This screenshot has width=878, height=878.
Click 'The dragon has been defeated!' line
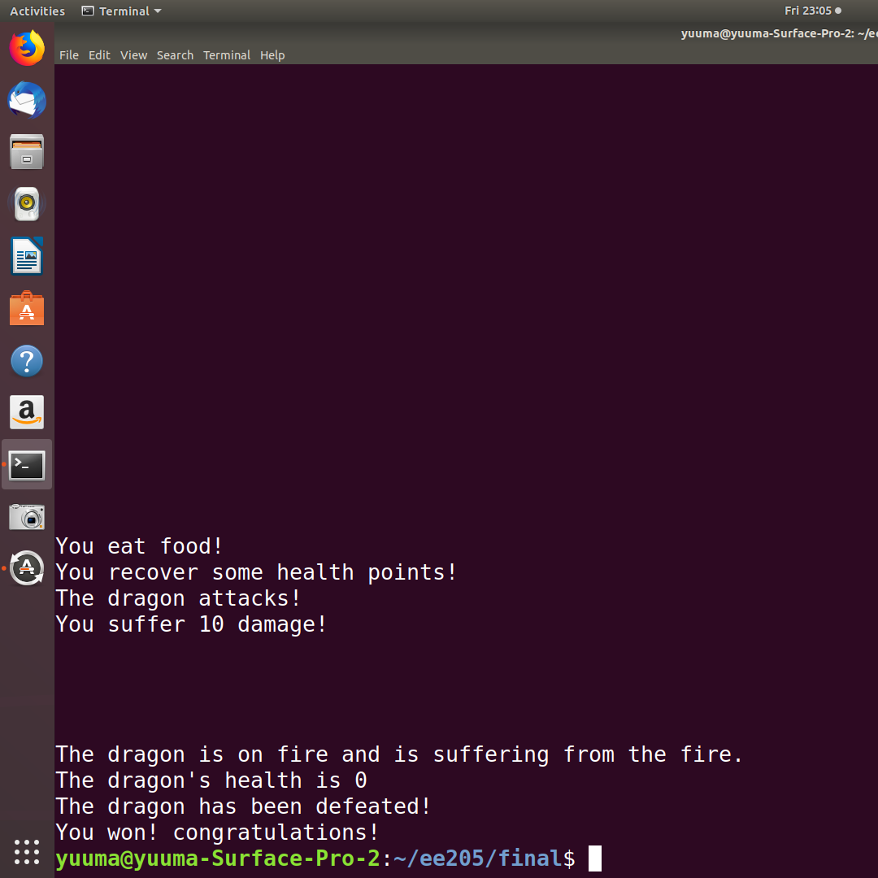[x=243, y=806]
